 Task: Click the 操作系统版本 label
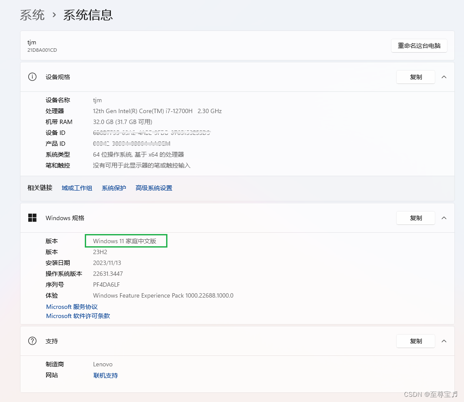click(x=64, y=274)
